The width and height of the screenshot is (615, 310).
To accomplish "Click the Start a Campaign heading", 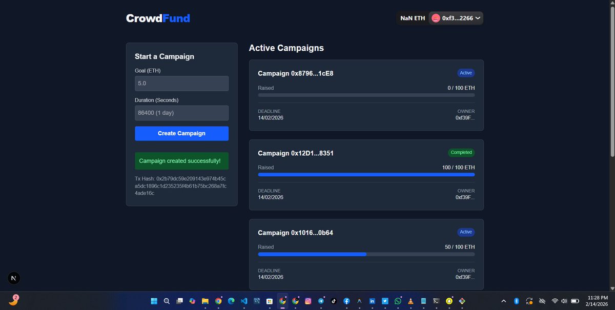I will [165, 56].
